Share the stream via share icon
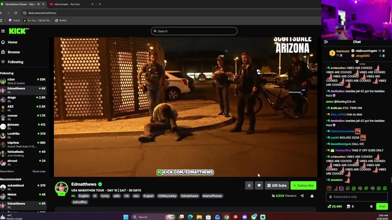This screenshot has height=220, width=392. tap(302, 196)
